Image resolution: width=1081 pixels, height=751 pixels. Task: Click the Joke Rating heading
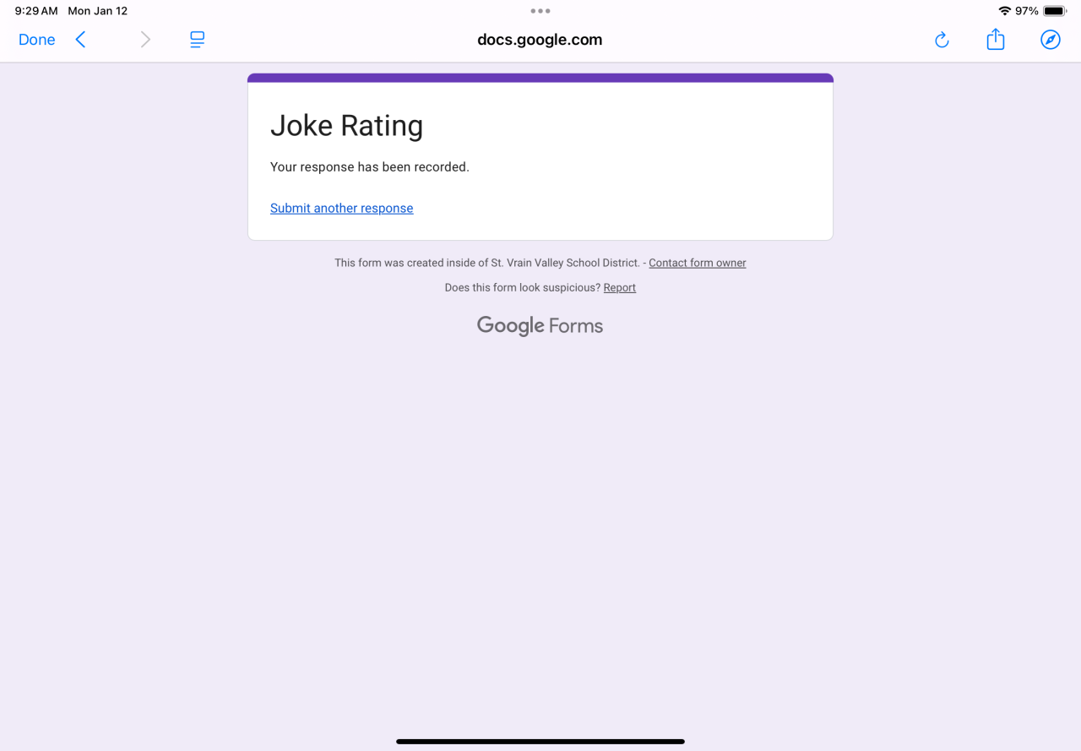346,126
